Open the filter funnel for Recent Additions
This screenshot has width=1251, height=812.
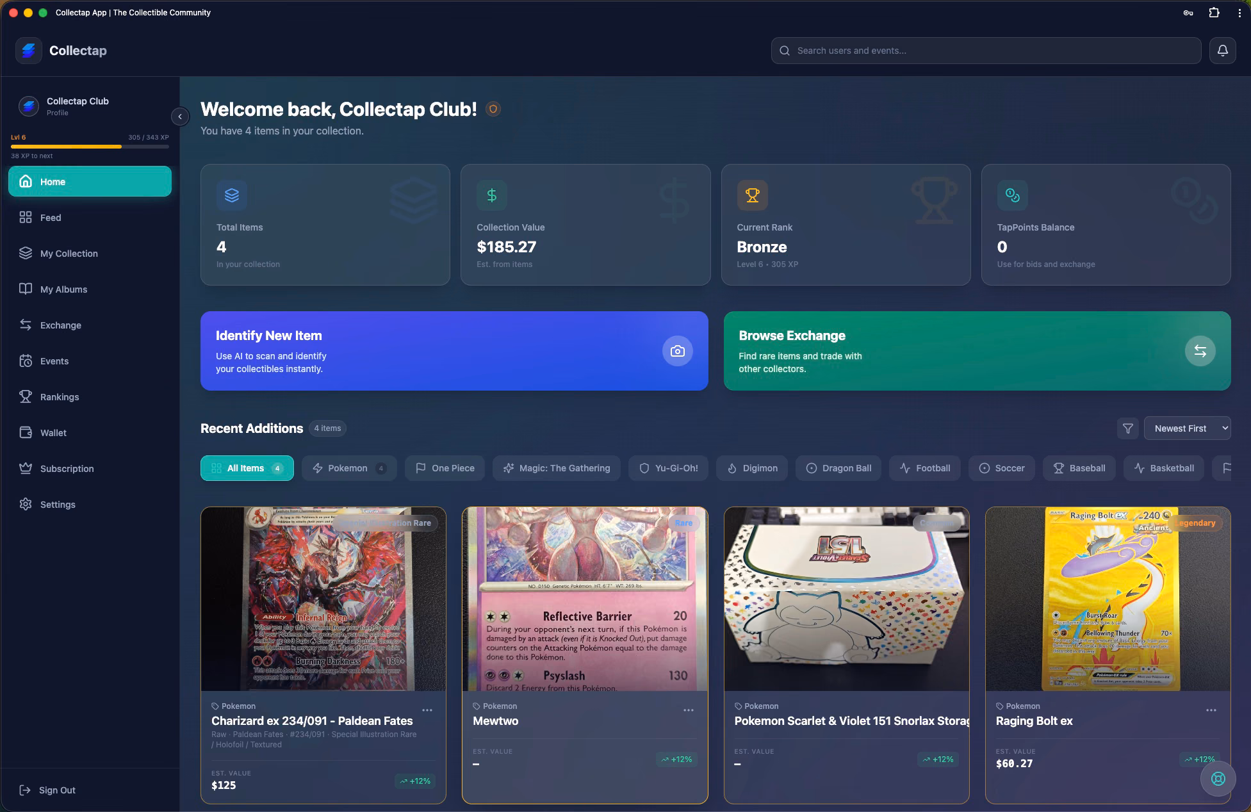(1128, 428)
